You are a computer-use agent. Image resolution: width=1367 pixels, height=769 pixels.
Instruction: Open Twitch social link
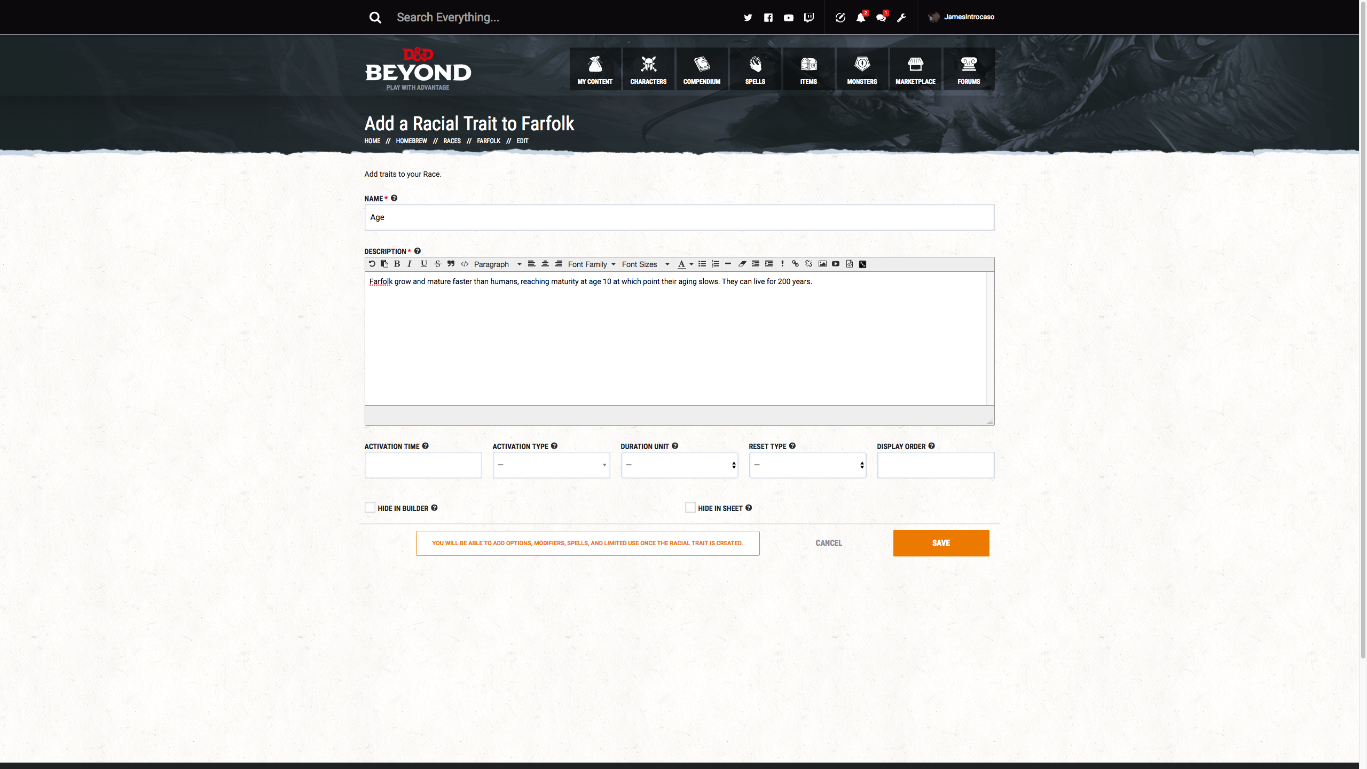(809, 18)
